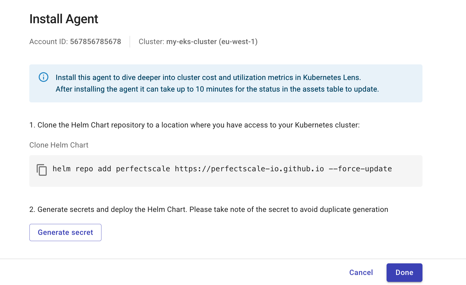Click Cancel to dismiss the Install Agent dialog

click(361, 272)
